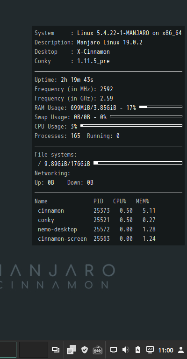Click PID '25563' in process table

point(101,239)
